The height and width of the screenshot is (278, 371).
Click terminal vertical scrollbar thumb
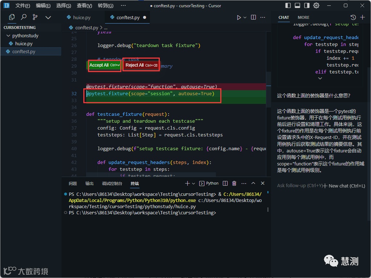click(x=268, y=210)
